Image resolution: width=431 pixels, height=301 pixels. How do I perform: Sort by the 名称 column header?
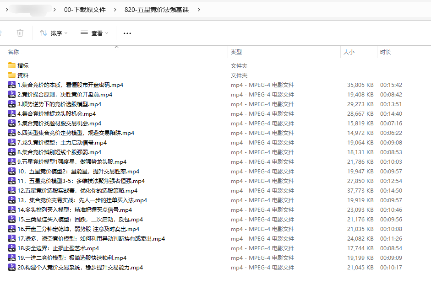[x=13, y=52]
